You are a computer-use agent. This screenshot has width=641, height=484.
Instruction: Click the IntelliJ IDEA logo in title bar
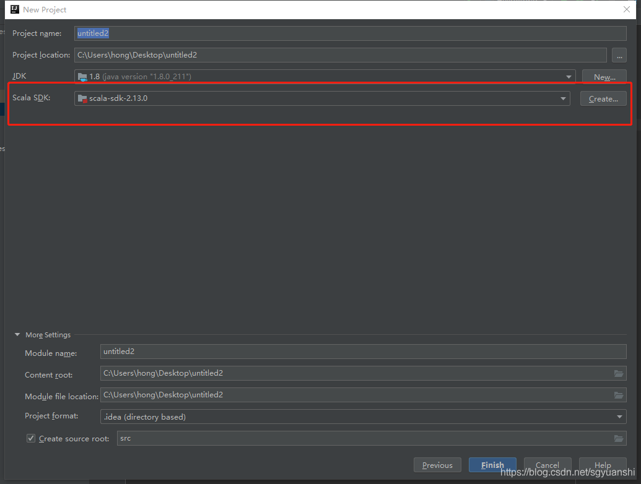(x=14, y=9)
